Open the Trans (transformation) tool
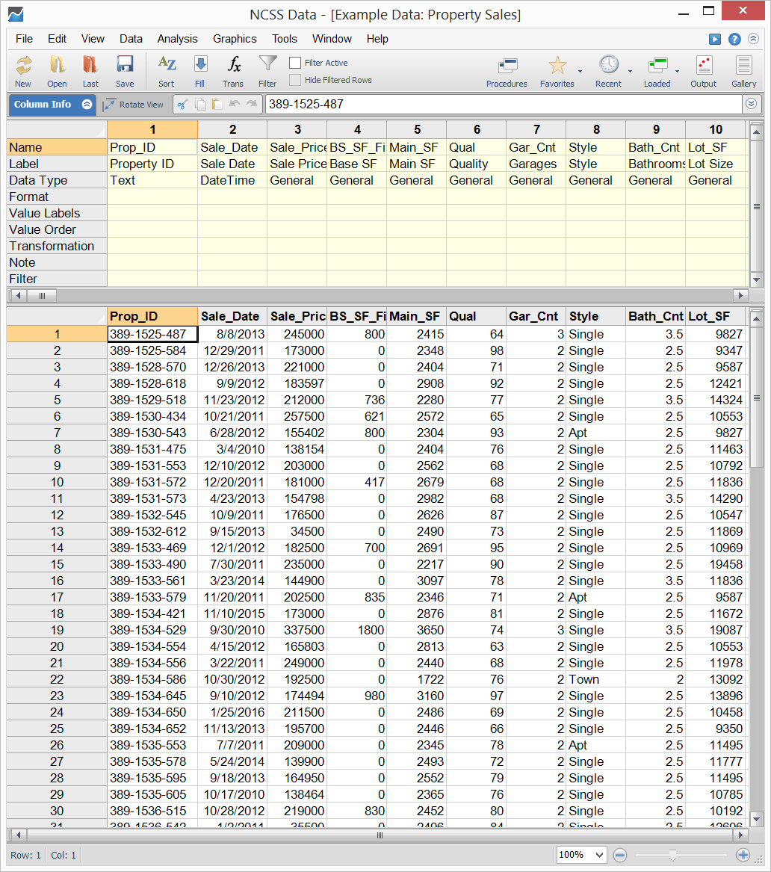Screen dimensions: 771x872 tap(232, 71)
